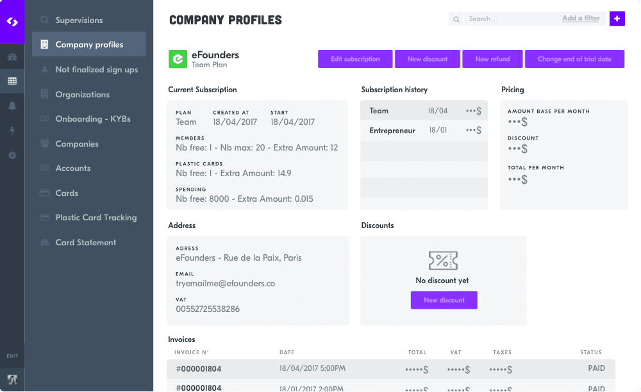
Task: Click the icon beside Plastic Card Tracking
Action: pyautogui.click(x=45, y=217)
